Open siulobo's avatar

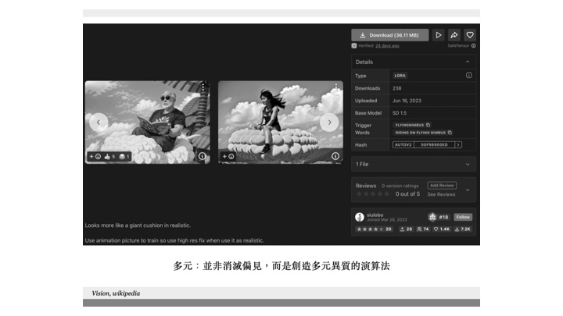(x=360, y=217)
